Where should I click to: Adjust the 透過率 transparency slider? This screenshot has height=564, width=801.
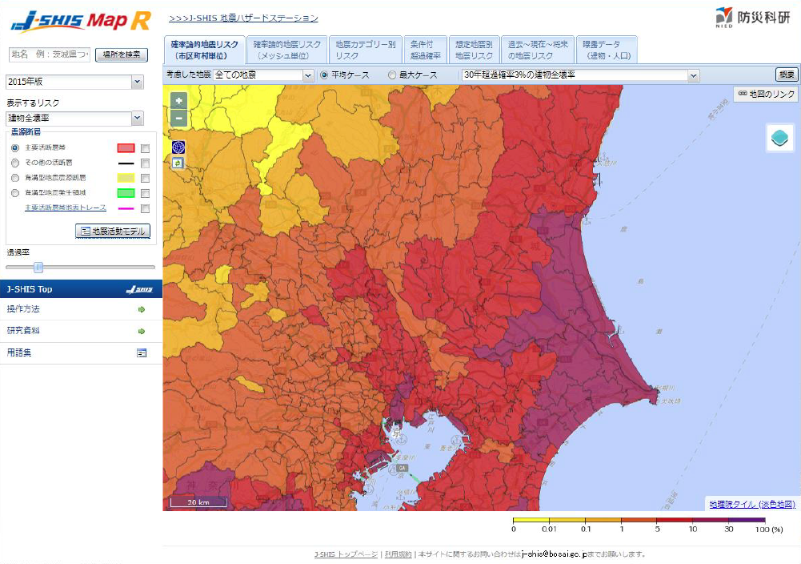[x=38, y=268]
